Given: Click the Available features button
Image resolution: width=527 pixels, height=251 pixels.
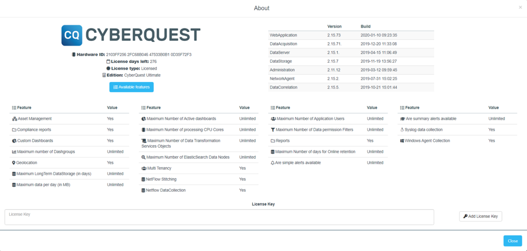Looking at the screenshot, I should 132,87.
